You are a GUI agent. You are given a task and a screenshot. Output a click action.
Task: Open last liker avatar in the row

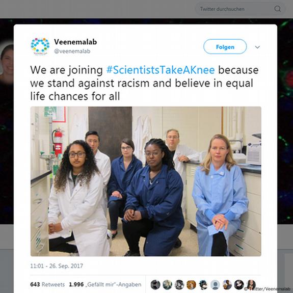point(251,284)
